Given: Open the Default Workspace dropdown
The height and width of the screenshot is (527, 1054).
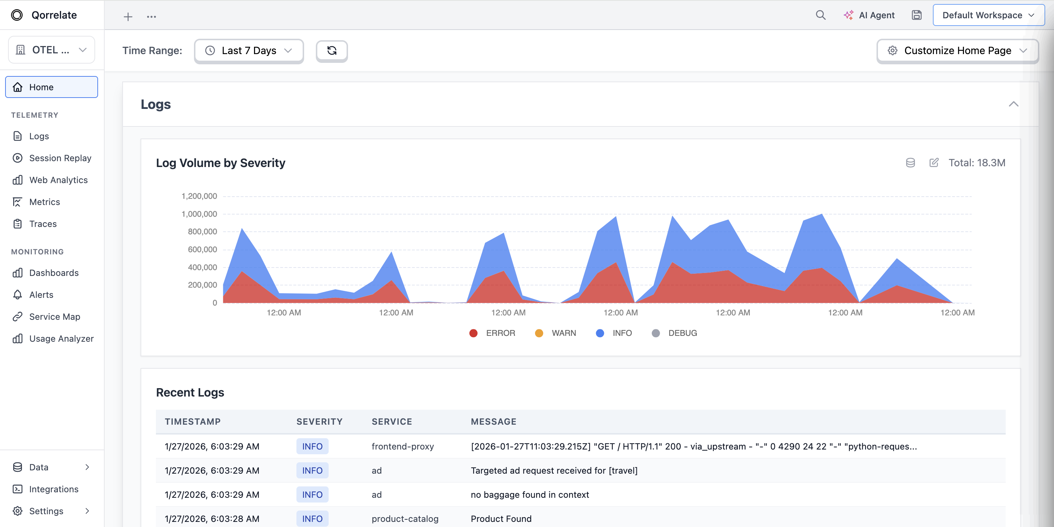Looking at the screenshot, I should [988, 15].
